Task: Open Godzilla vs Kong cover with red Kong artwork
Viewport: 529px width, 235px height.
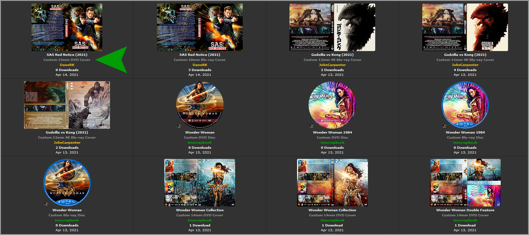Action: tap(465, 27)
